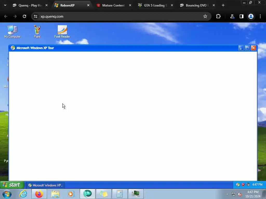Close the Windows XP Tour window
Screen dimensions: 266x199
point(254,48)
